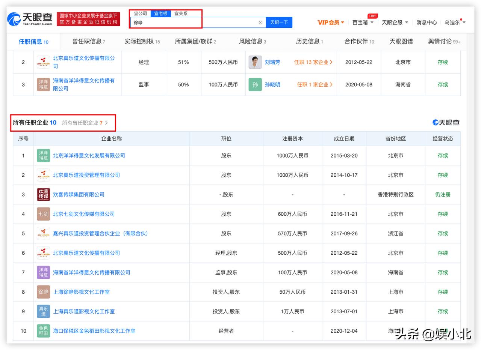Select the 历史信息 tab
This screenshot has width=481, height=350.
(x=309, y=42)
